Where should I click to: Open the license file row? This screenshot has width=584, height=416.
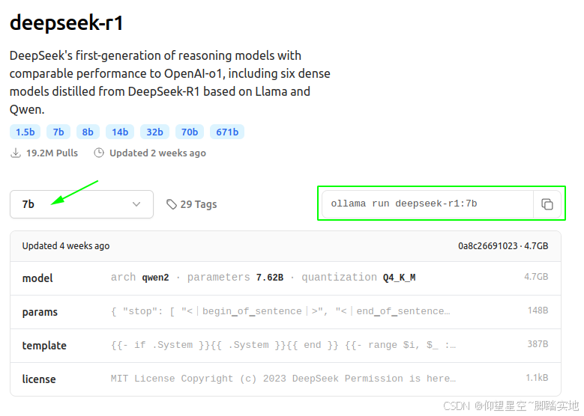pyautogui.click(x=286, y=379)
